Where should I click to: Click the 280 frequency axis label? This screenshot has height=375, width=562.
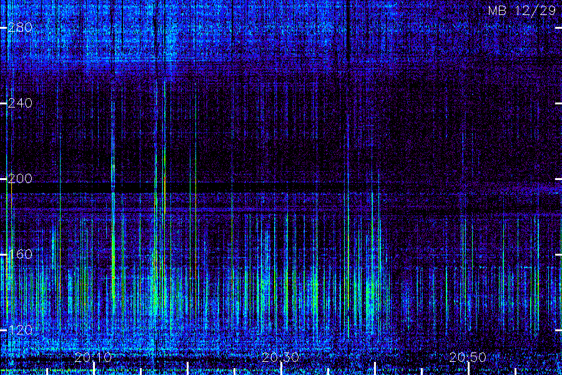(20, 27)
